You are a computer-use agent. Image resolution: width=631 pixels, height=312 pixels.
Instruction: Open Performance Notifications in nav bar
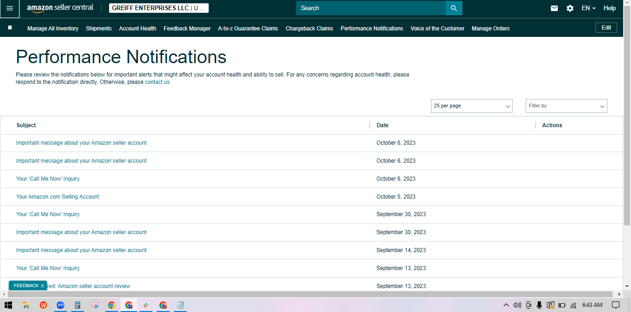point(372,29)
